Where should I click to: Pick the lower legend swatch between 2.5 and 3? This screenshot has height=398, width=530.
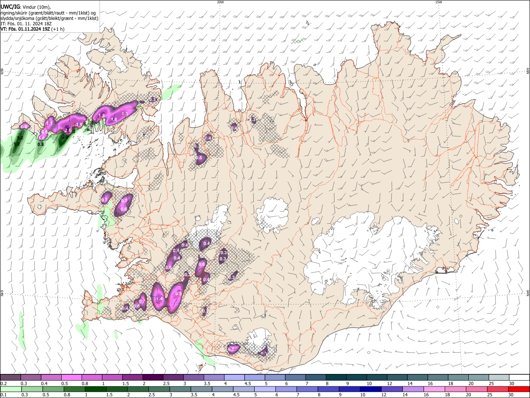(x=158, y=389)
